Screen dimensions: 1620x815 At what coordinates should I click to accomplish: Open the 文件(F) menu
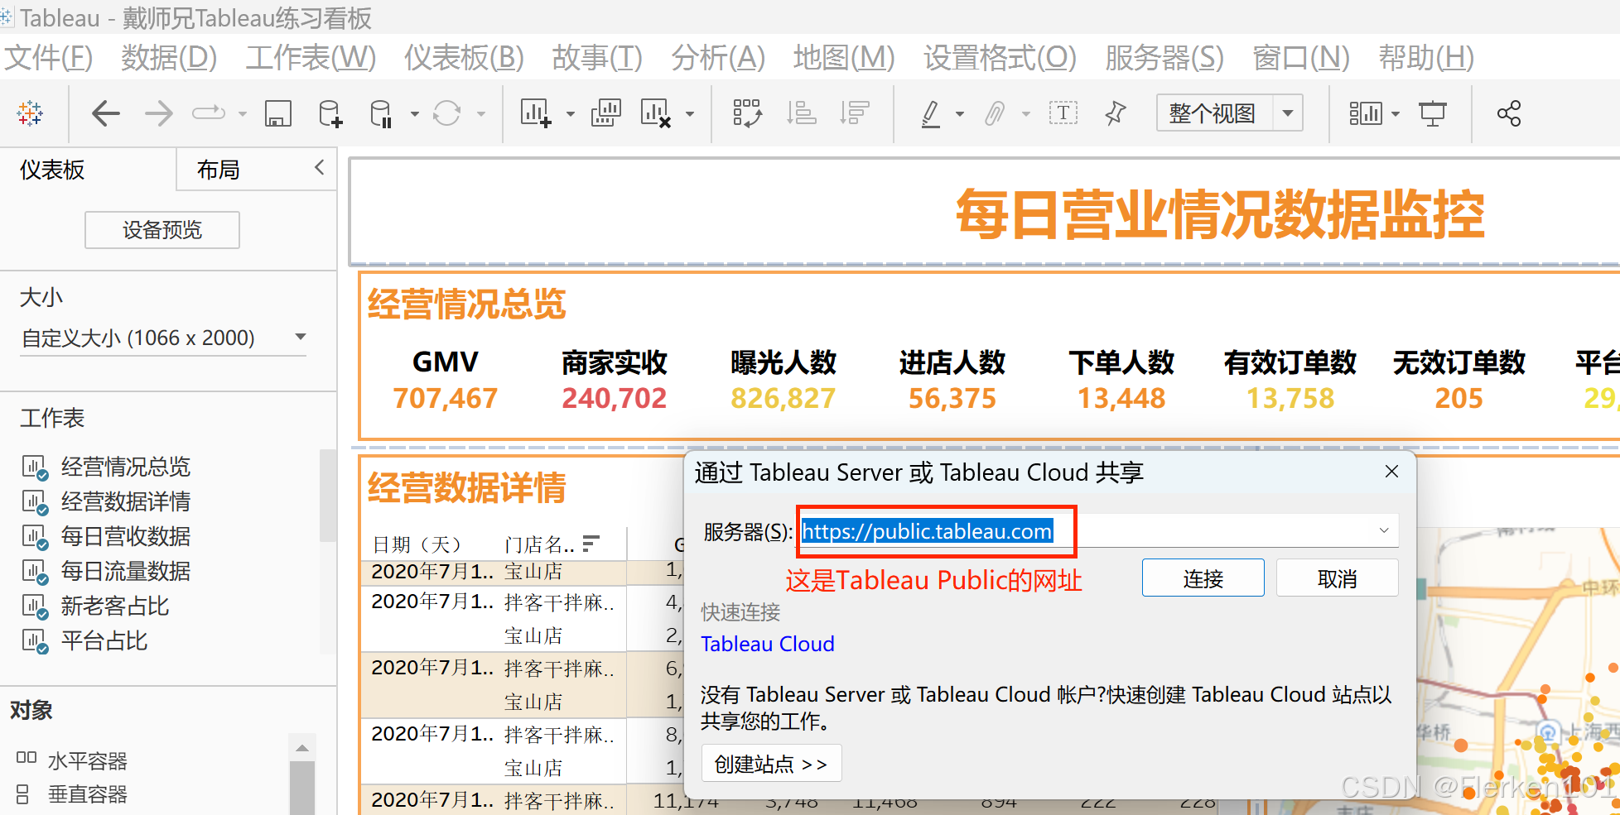(48, 58)
